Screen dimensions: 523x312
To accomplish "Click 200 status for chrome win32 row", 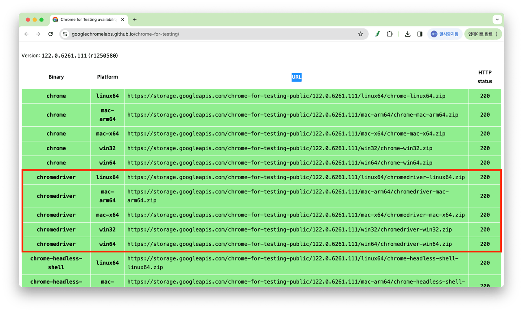I will click(485, 148).
